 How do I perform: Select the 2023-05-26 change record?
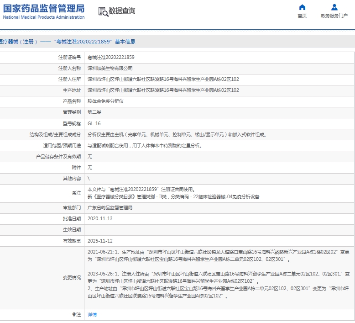click(x=219, y=285)
